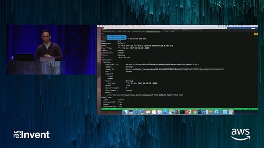This screenshot has width=264, height=148.
Task: Open PowerPoint from the Dock
Action: tap(188, 112)
